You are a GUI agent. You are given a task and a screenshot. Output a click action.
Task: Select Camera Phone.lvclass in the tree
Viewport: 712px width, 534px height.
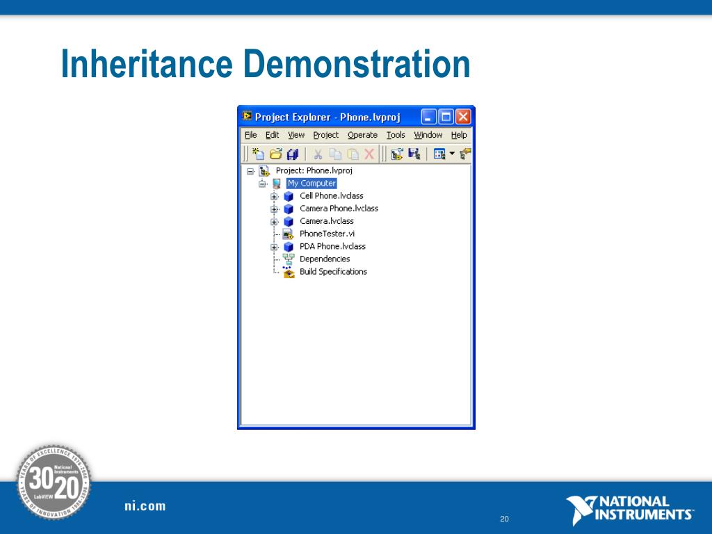[x=339, y=209]
